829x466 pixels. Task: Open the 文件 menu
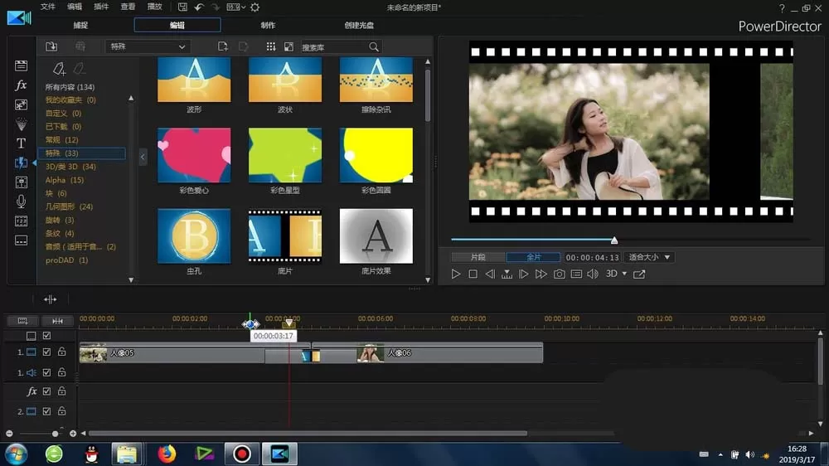click(x=47, y=7)
